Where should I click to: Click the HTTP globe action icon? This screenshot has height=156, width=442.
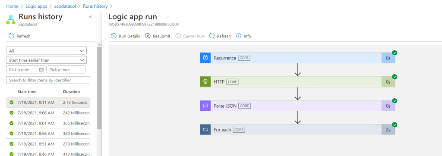point(205,81)
